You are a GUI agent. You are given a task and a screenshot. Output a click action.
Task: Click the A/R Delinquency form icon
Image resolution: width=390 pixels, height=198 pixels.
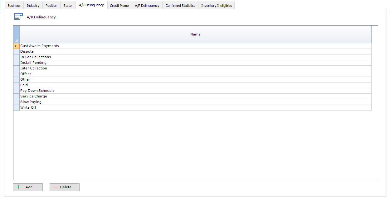[18, 16]
